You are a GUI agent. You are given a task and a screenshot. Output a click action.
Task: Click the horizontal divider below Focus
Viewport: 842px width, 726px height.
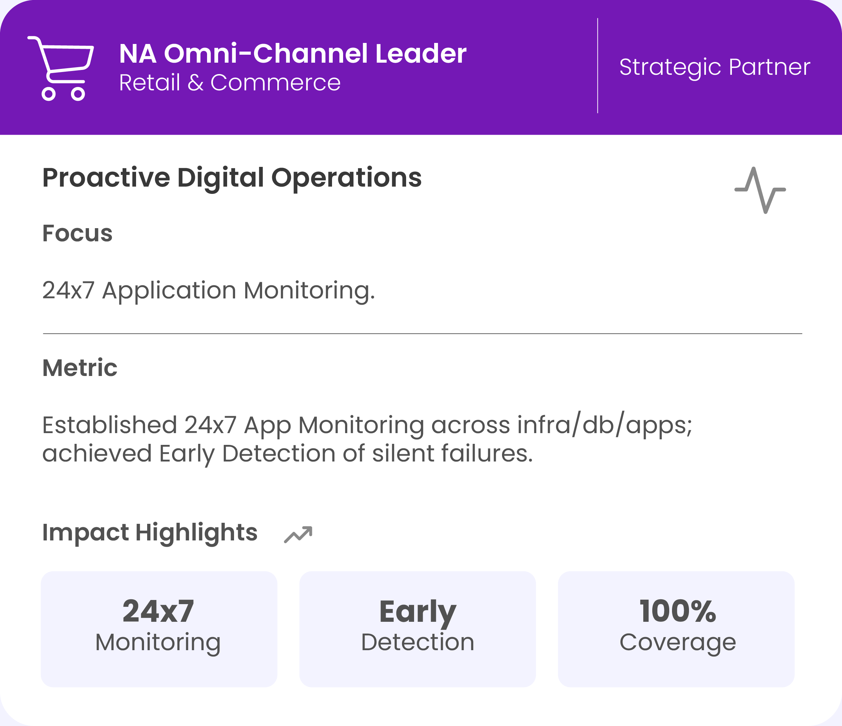(422, 333)
